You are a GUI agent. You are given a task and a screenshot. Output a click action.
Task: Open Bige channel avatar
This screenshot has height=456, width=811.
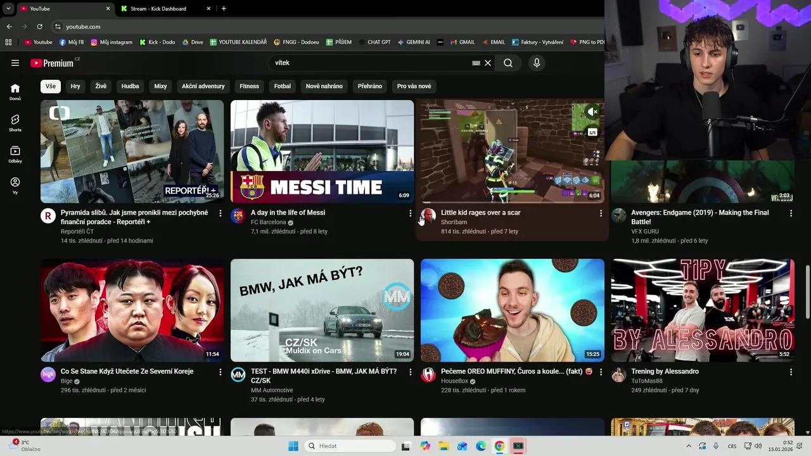48,374
